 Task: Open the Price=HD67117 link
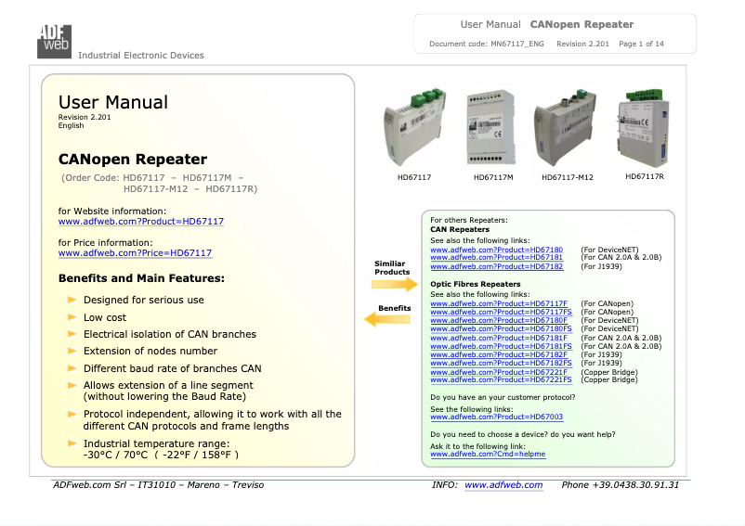[135, 253]
